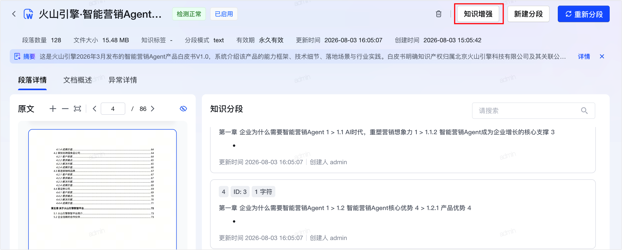Click the page number input field
622x250 pixels.
(x=113, y=109)
